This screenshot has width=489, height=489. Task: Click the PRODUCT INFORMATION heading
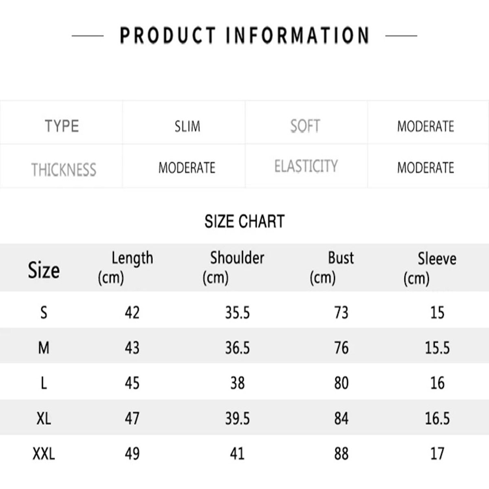(244, 35)
